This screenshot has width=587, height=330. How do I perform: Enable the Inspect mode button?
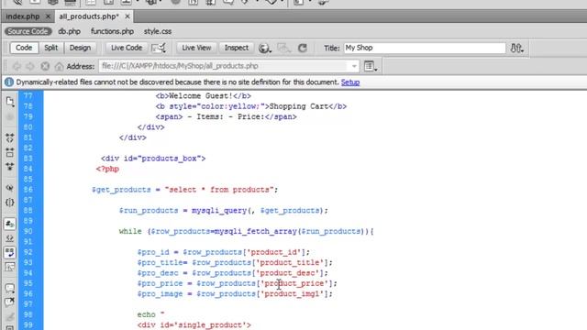(237, 48)
